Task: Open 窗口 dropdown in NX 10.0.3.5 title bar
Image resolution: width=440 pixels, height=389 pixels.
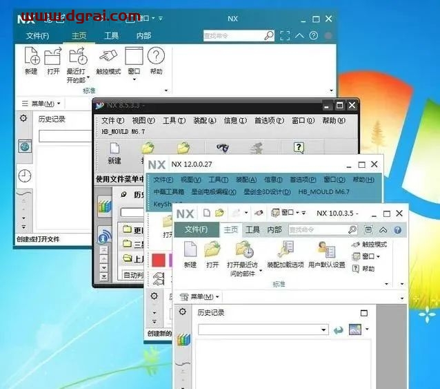Action: click(x=285, y=213)
